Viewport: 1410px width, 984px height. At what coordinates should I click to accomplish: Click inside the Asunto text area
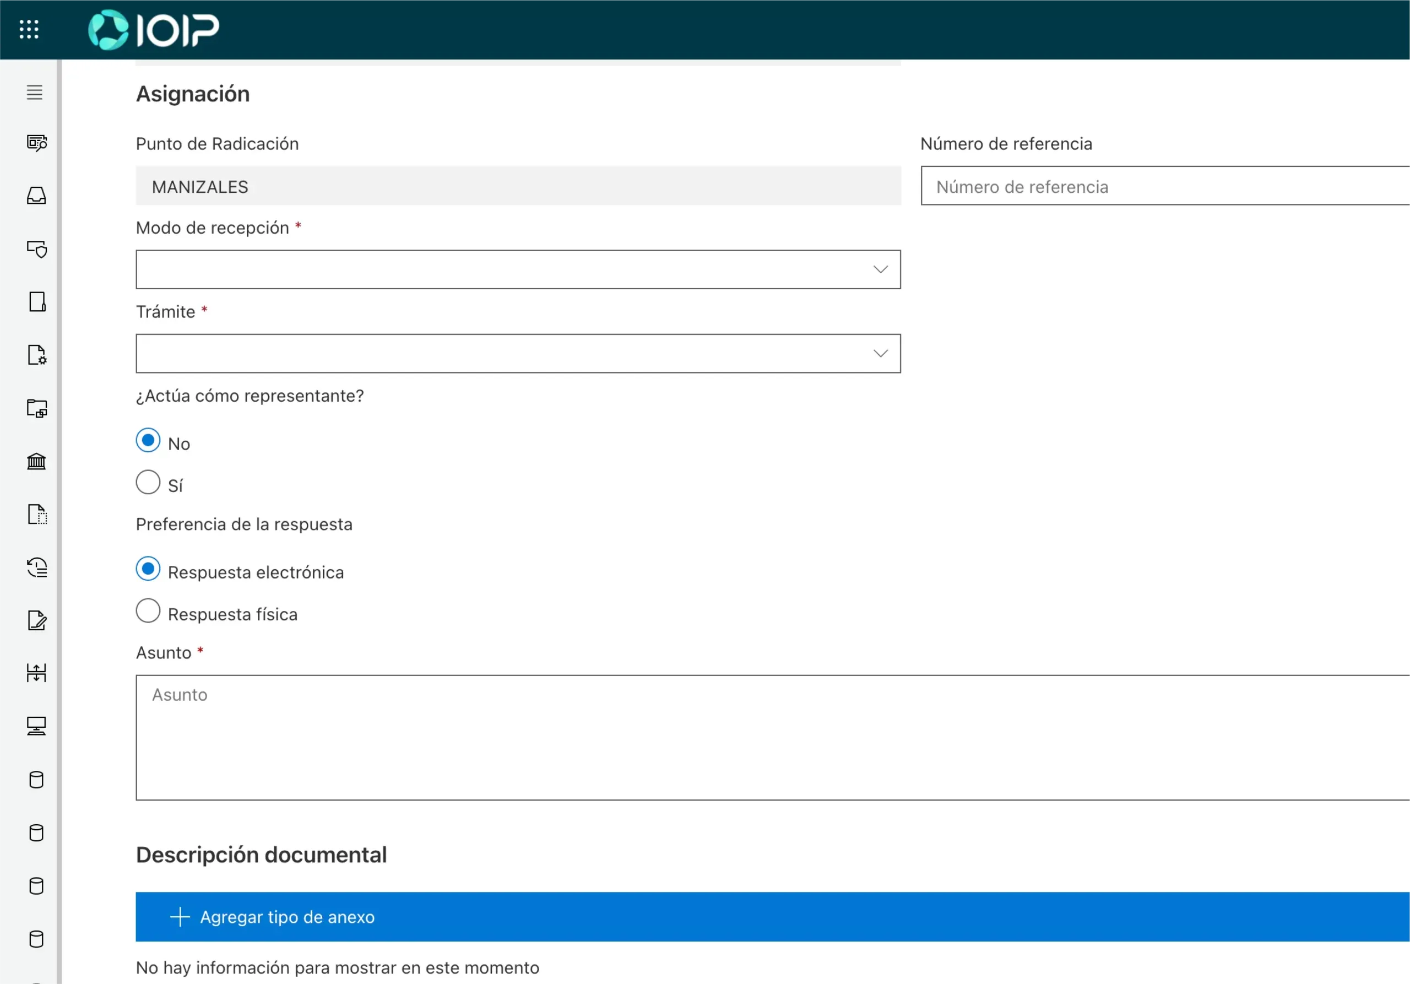pyautogui.click(x=772, y=738)
